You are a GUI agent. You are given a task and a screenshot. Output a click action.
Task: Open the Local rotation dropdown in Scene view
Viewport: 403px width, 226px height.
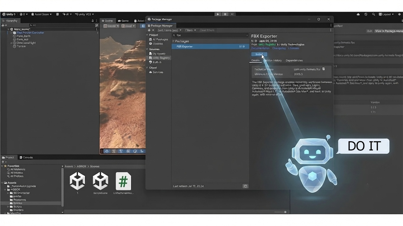pyautogui.click(x=128, y=26)
